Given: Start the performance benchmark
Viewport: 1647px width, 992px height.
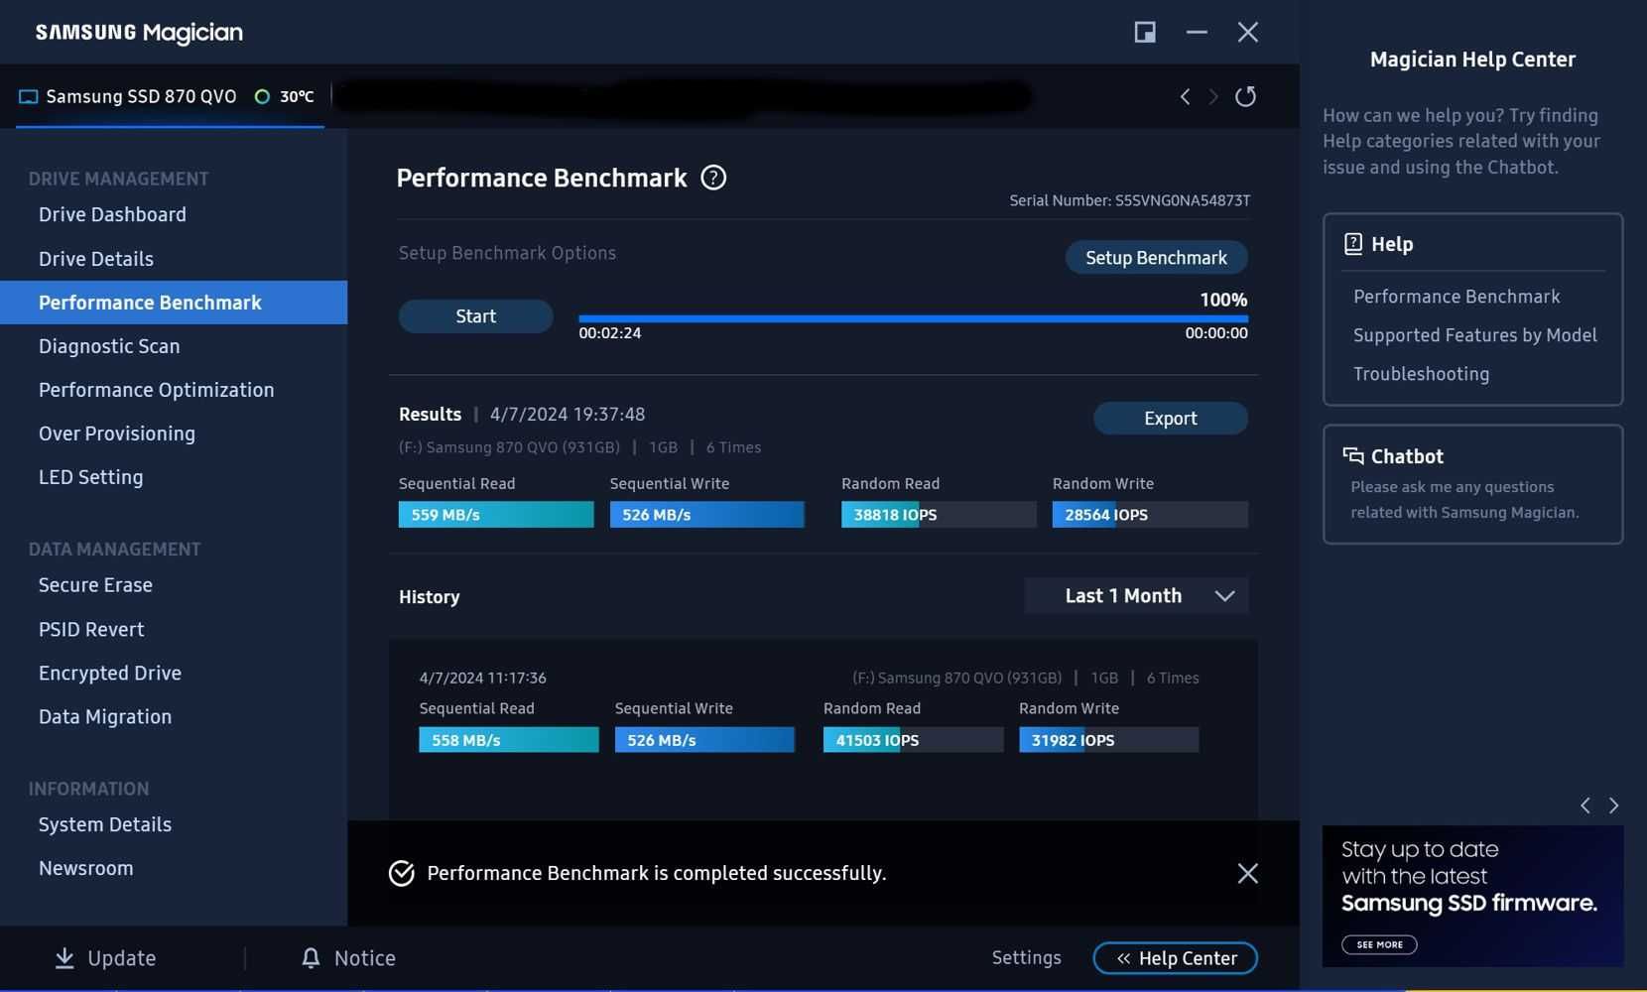Looking at the screenshot, I should [x=475, y=316].
